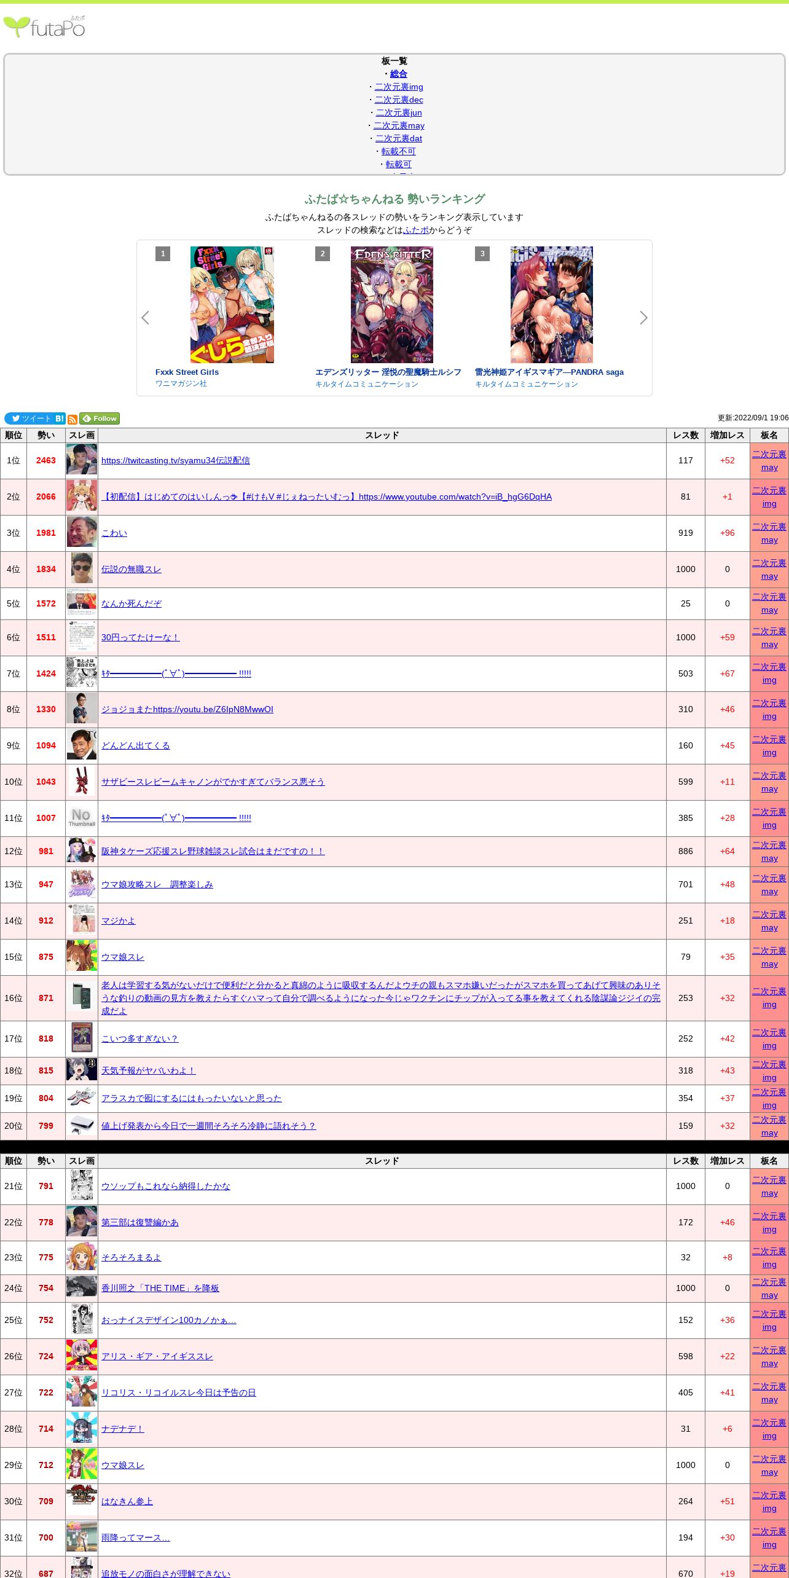Click the Fxxk Street Girls cover image
This screenshot has height=1578, width=789.
[x=232, y=305]
